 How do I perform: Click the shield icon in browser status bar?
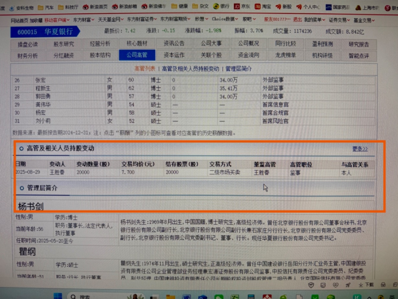(x=311, y=285)
